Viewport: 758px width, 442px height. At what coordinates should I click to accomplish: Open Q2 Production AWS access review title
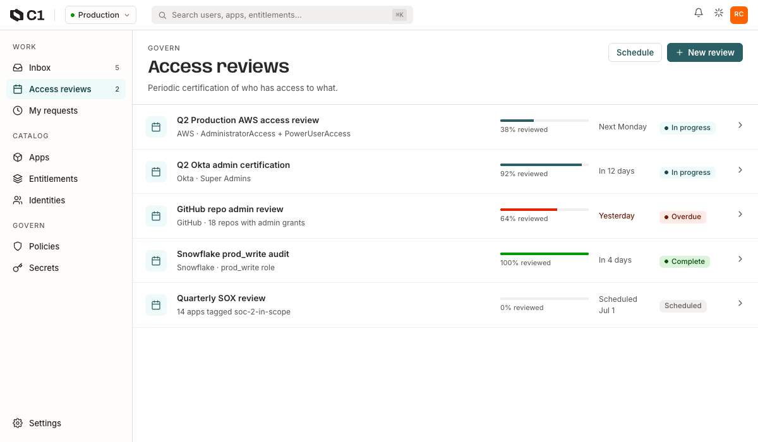click(x=248, y=120)
